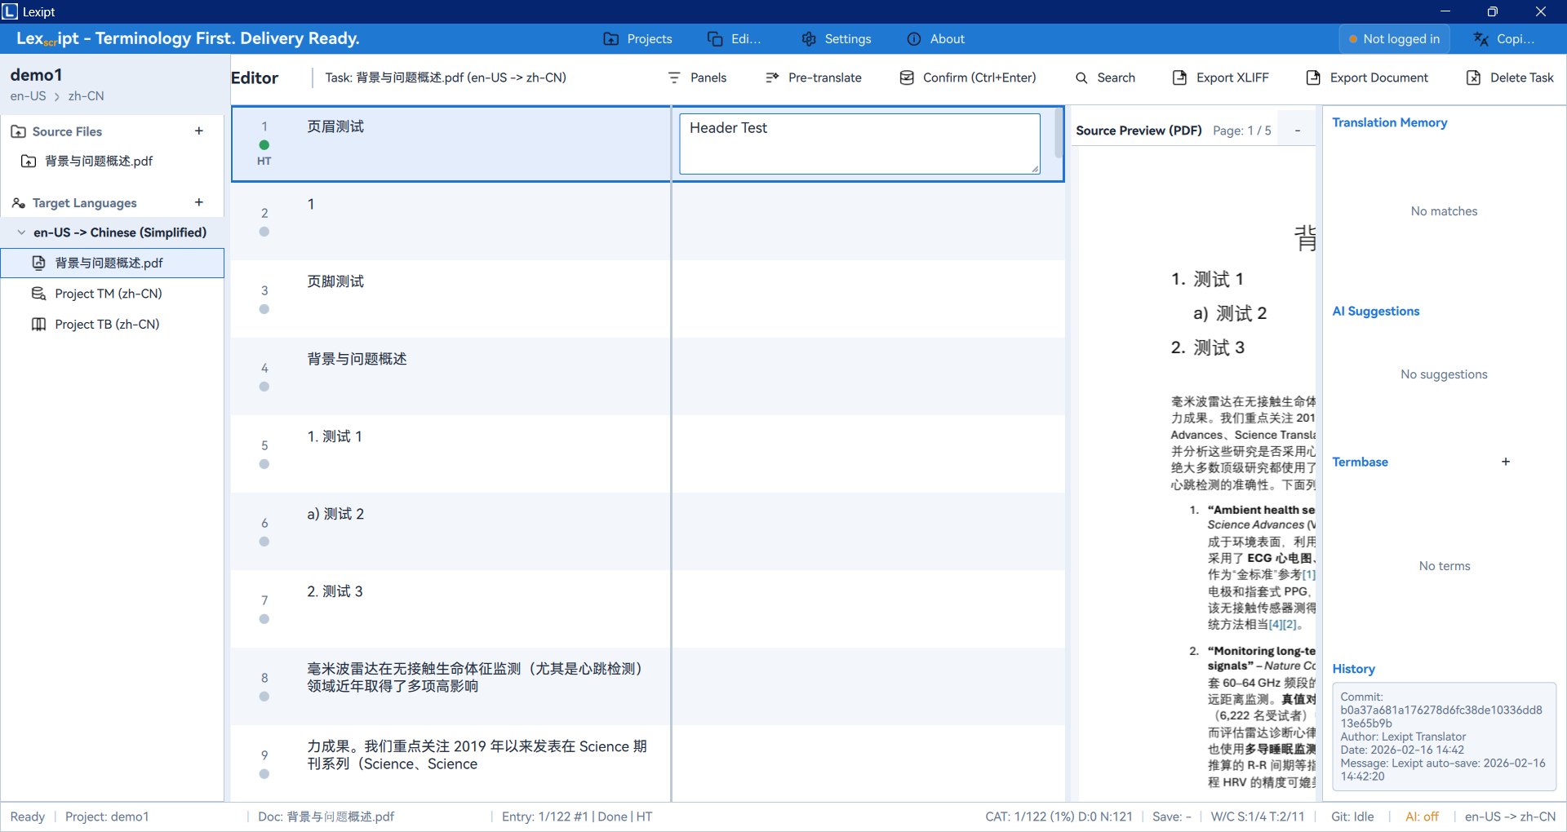Add a new source file with plus icon
The image size is (1567, 832).
[x=199, y=131]
